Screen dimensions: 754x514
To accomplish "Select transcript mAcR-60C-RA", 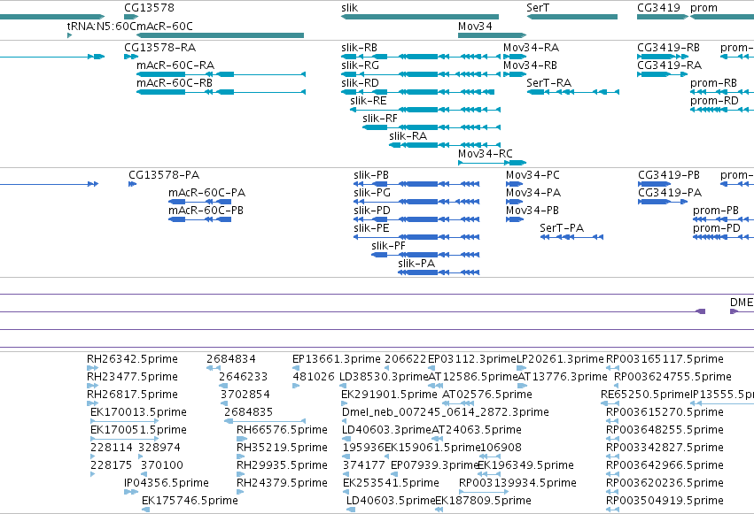I will coord(221,74).
